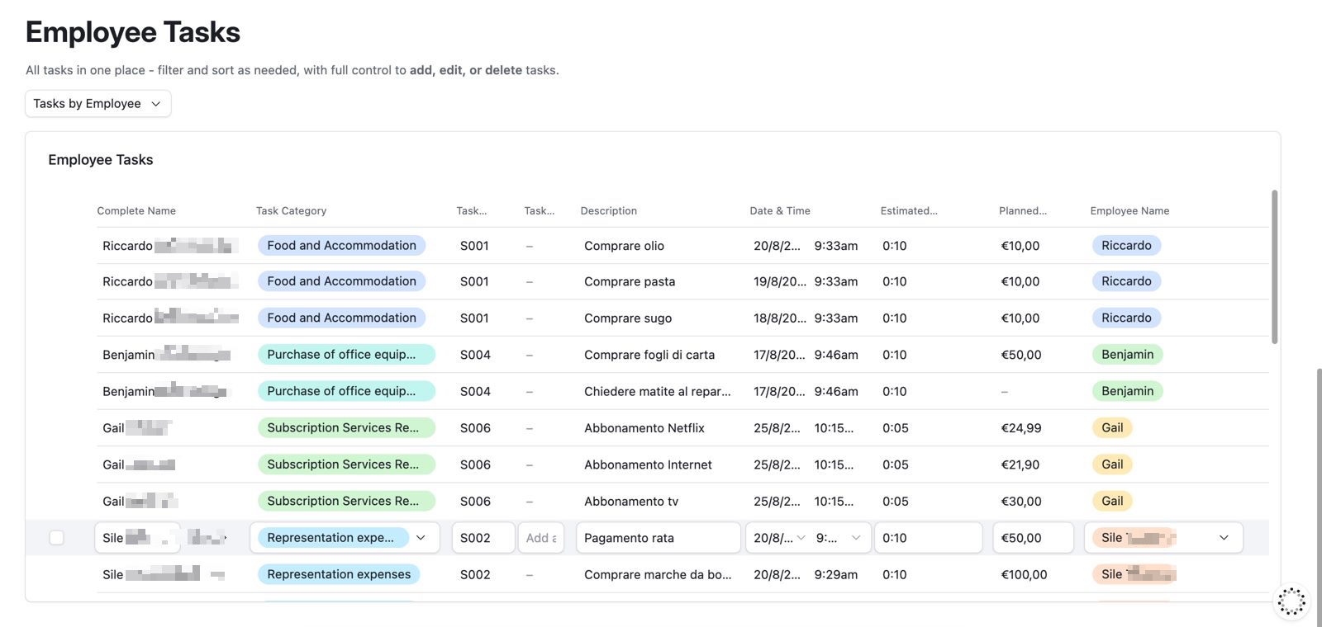
Task: Open the Tasks by Employee dropdown
Action: 98,104
